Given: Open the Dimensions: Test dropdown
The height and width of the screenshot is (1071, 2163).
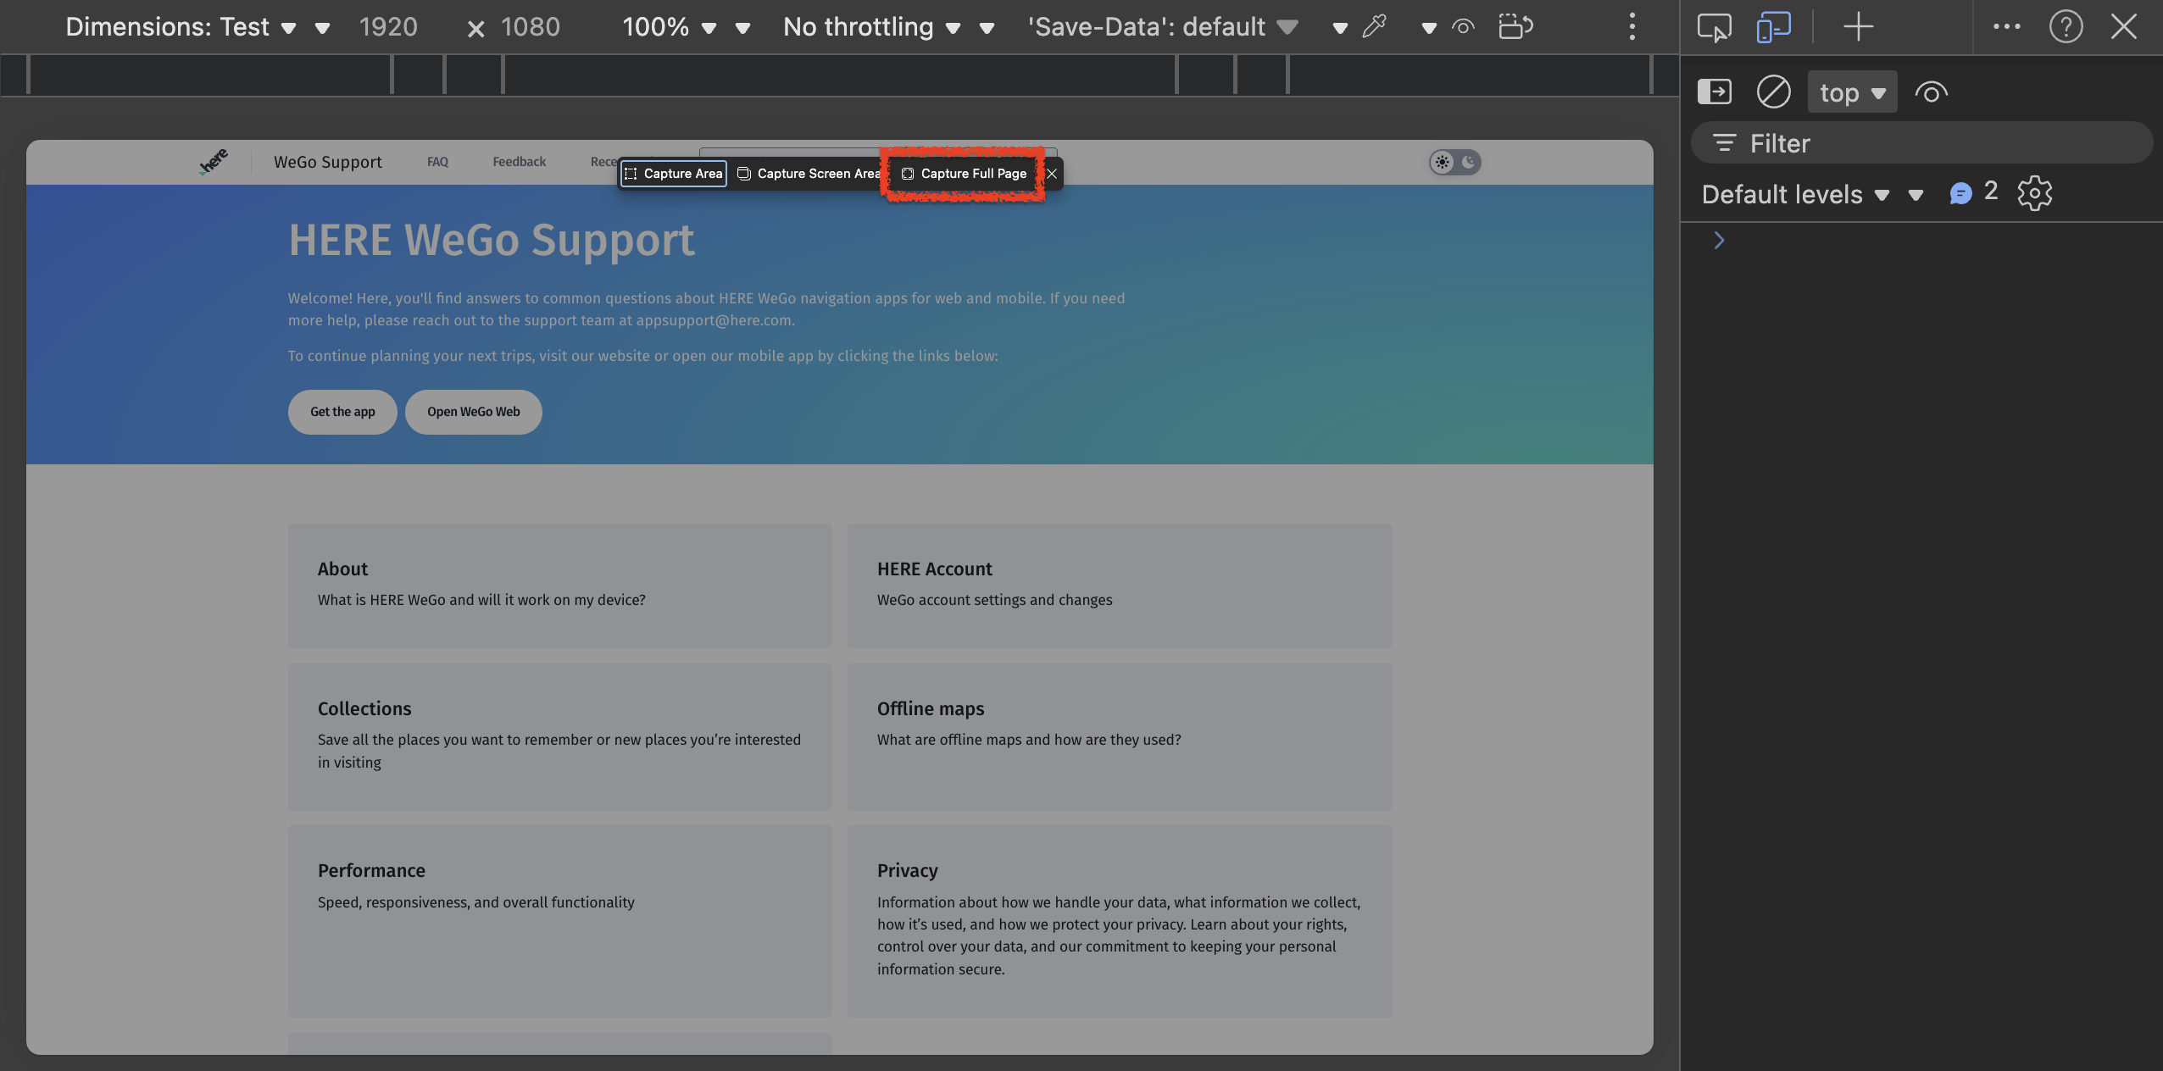Looking at the screenshot, I should (181, 27).
